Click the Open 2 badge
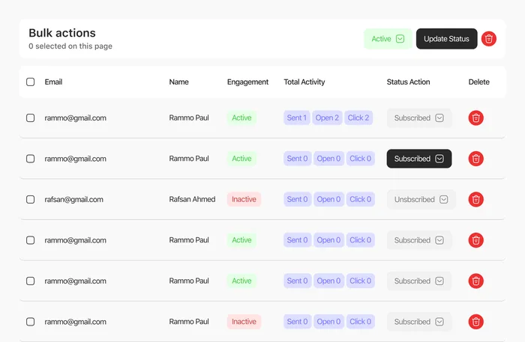 coord(327,117)
